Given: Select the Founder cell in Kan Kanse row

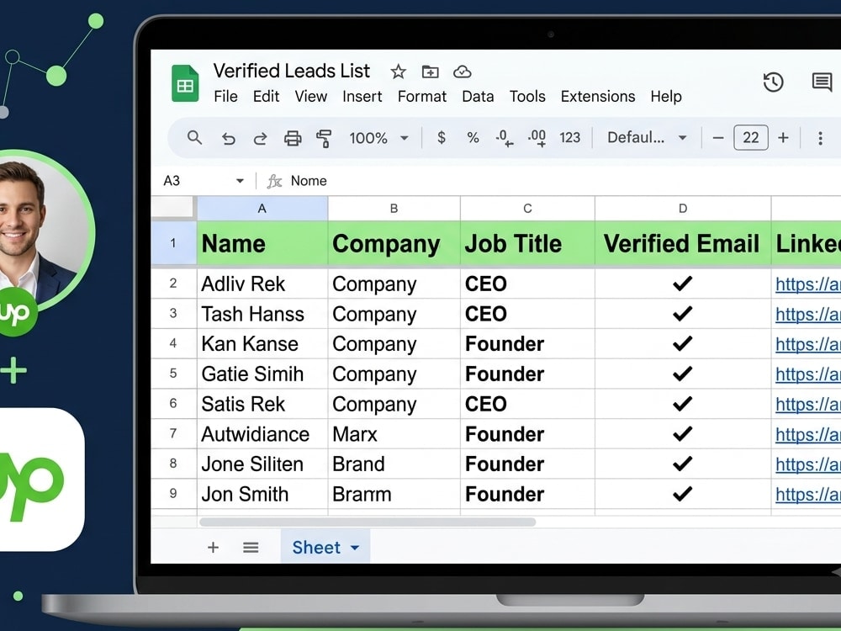Looking at the screenshot, I should (x=528, y=344).
